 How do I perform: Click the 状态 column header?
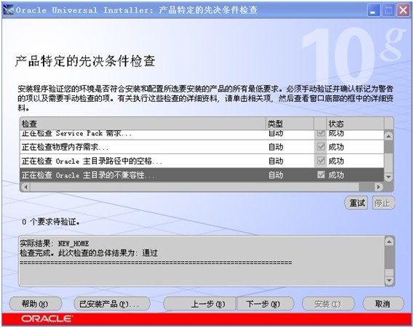(x=355, y=124)
